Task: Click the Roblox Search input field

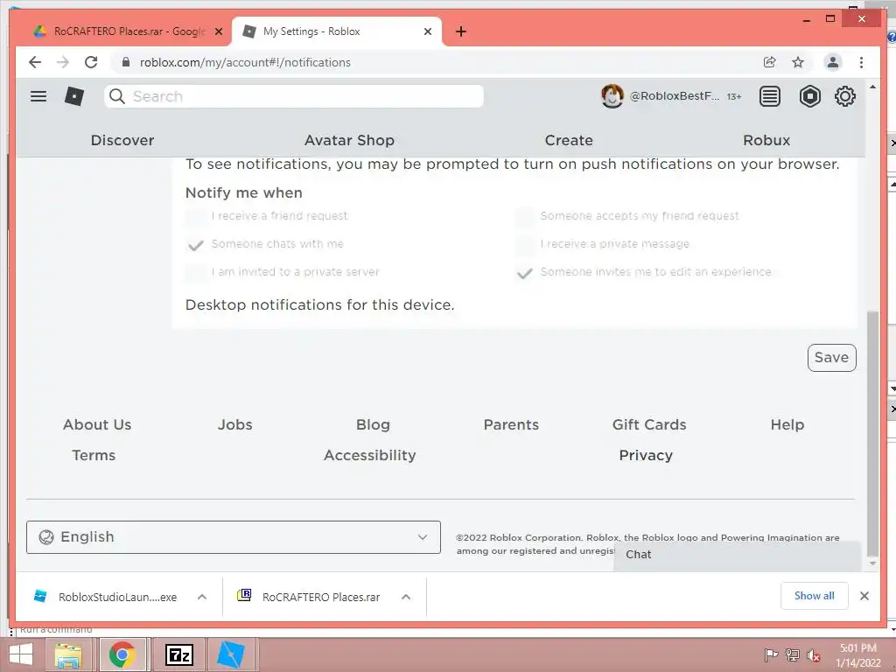Action: [x=294, y=96]
